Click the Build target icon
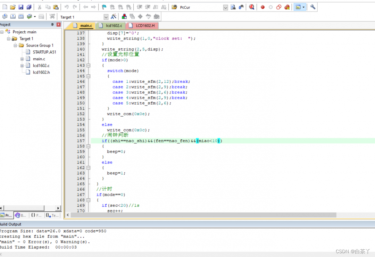The width and height of the screenshot is (375, 257). (13, 16)
